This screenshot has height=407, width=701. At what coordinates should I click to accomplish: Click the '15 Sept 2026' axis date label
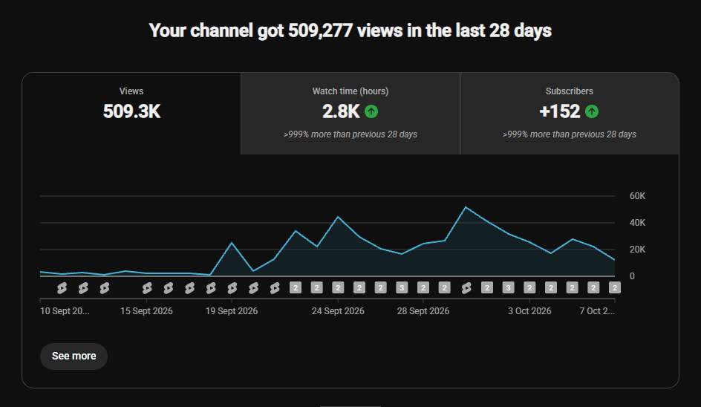146,311
